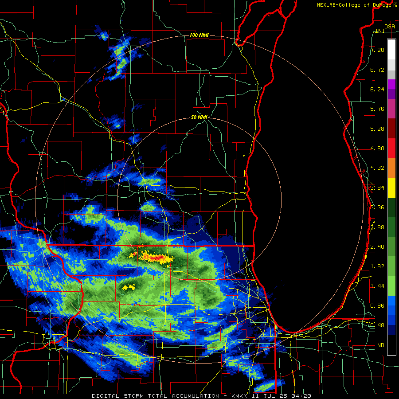
Task: Select the 3.36 legend value
Action: (377, 207)
